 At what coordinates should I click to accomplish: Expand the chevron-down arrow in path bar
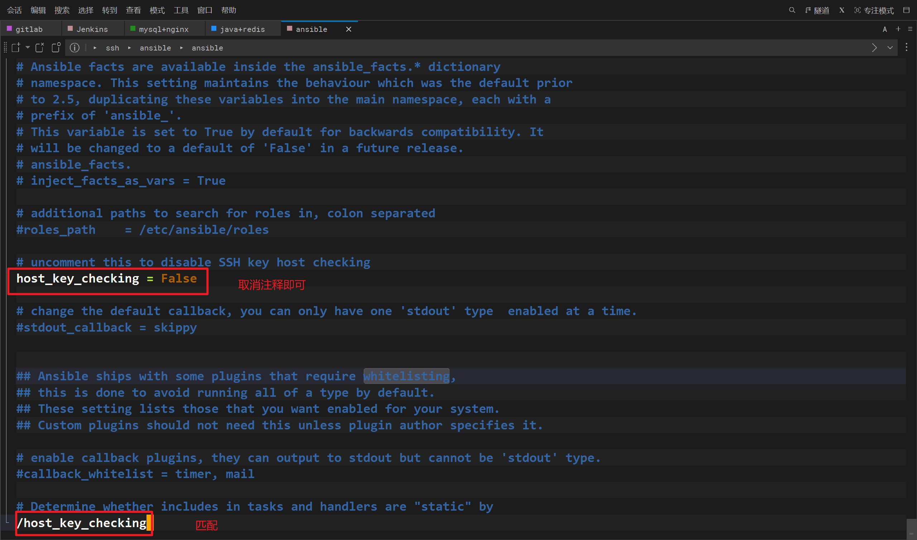click(x=890, y=48)
